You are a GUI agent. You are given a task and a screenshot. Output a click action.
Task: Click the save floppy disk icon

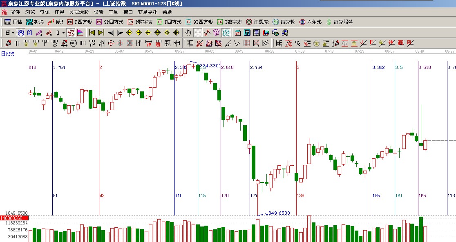point(266,33)
